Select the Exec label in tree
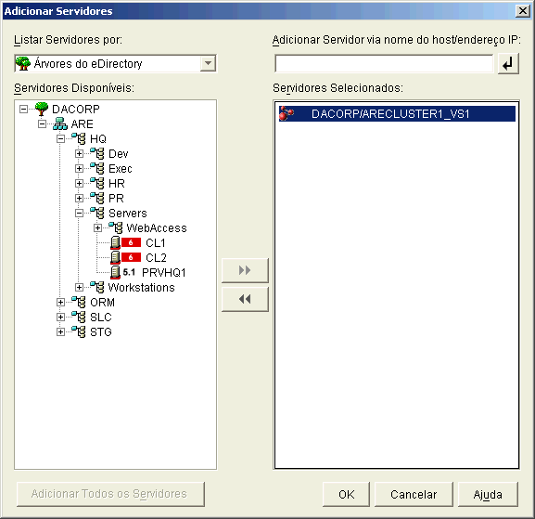 (x=121, y=168)
